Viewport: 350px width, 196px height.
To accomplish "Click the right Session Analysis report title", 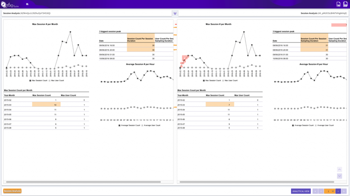I will [x=324, y=13].
